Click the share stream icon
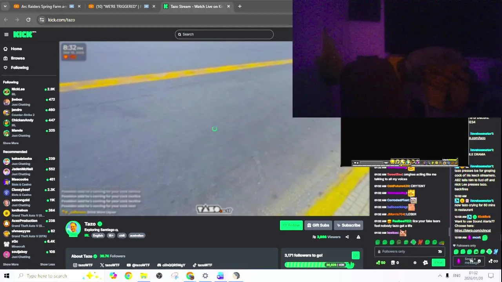502x282 pixels. 347,237
